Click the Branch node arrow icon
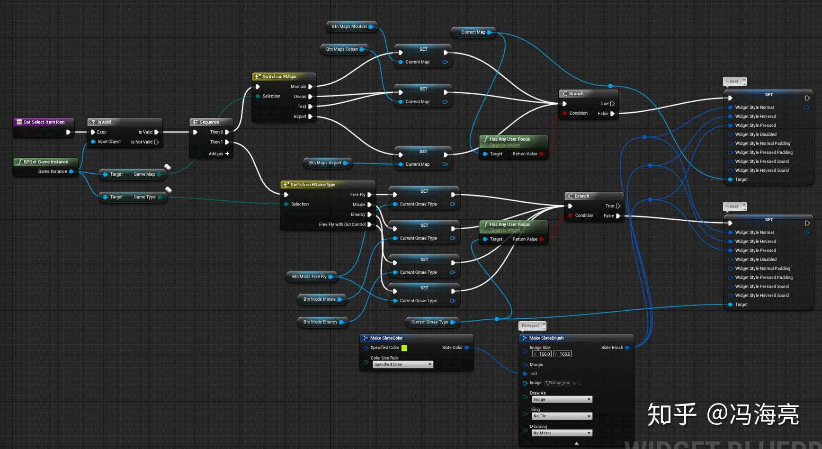 564,93
